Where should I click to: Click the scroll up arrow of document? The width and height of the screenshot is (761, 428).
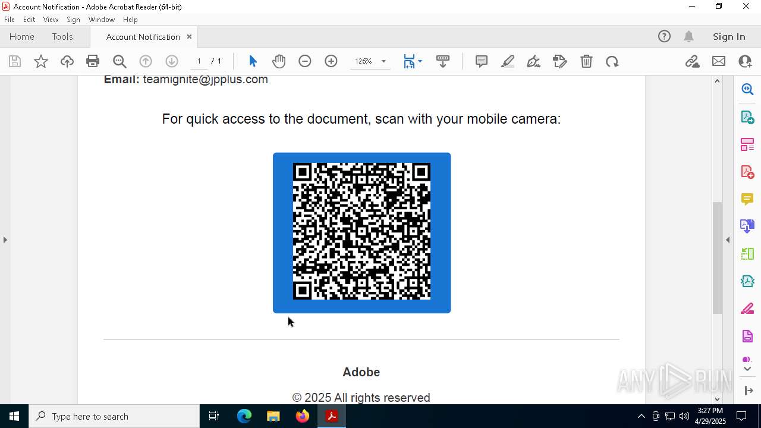[x=717, y=81]
